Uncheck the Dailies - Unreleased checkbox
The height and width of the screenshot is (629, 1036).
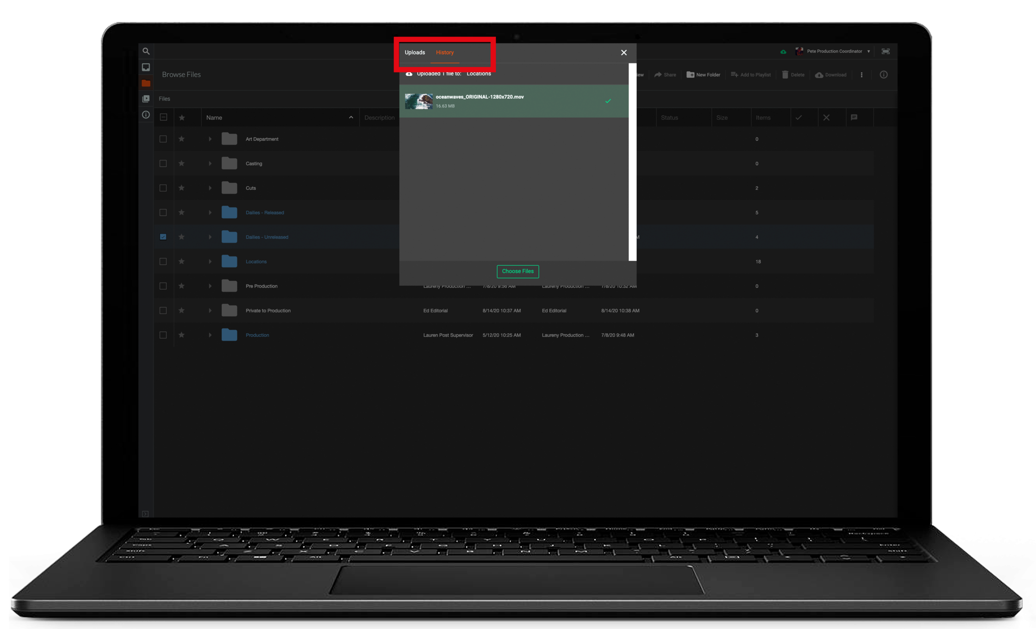click(163, 237)
